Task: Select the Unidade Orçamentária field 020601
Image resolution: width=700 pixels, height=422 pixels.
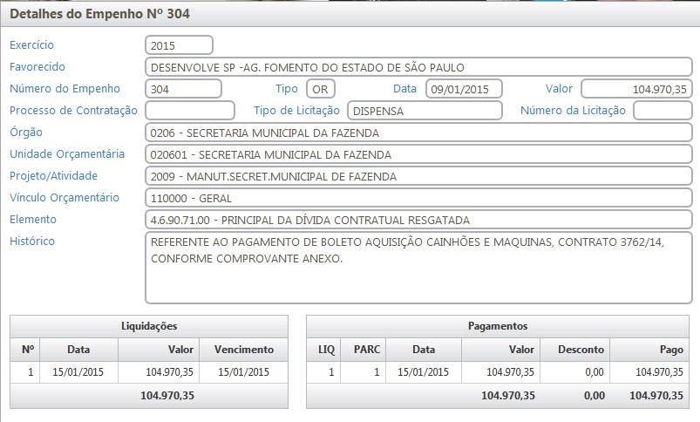Action: pos(418,154)
